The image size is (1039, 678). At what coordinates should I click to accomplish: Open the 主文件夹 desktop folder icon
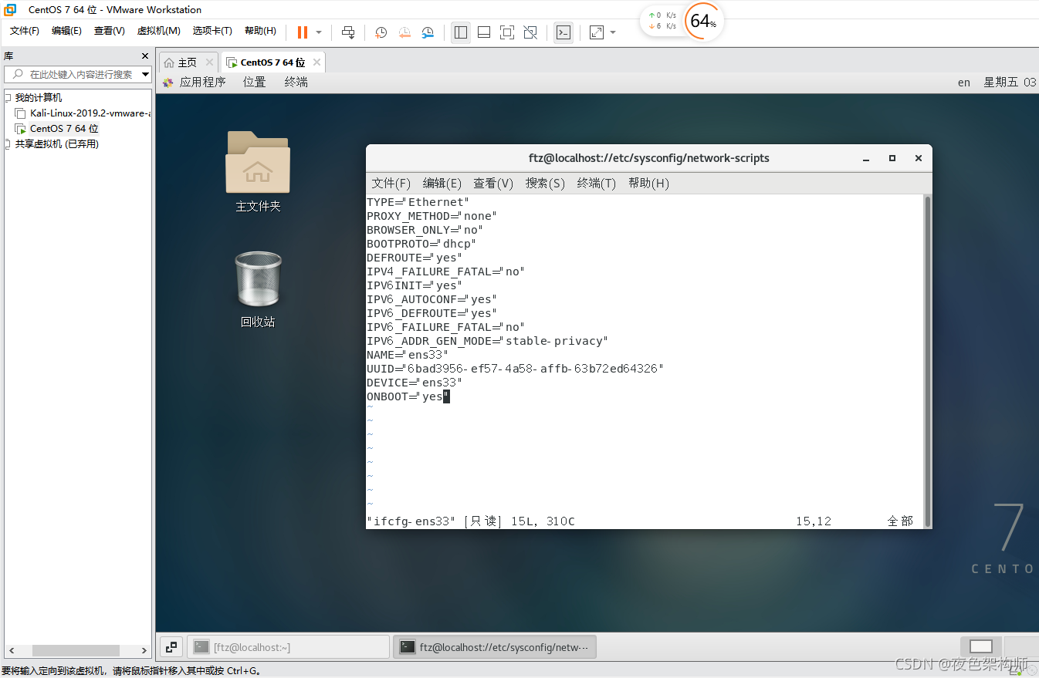[x=258, y=171]
